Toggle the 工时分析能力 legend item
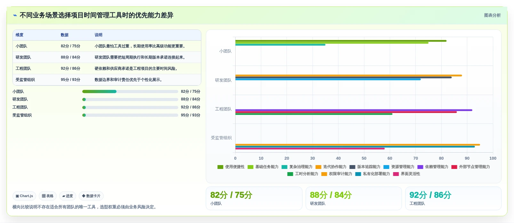The image size is (514, 223). [302, 174]
